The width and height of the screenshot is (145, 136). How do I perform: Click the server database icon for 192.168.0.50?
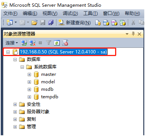point(15,52)
